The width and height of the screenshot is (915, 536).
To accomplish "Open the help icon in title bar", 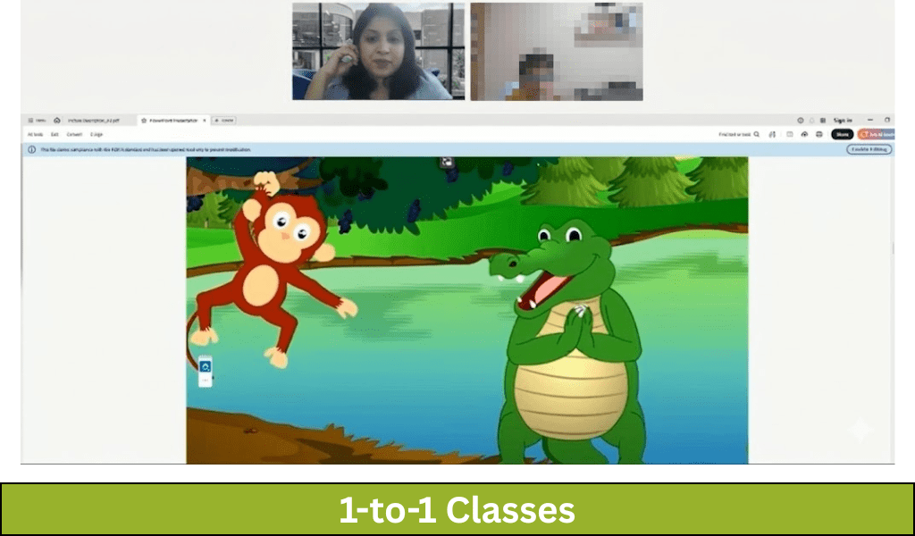I will pos(801,120).
